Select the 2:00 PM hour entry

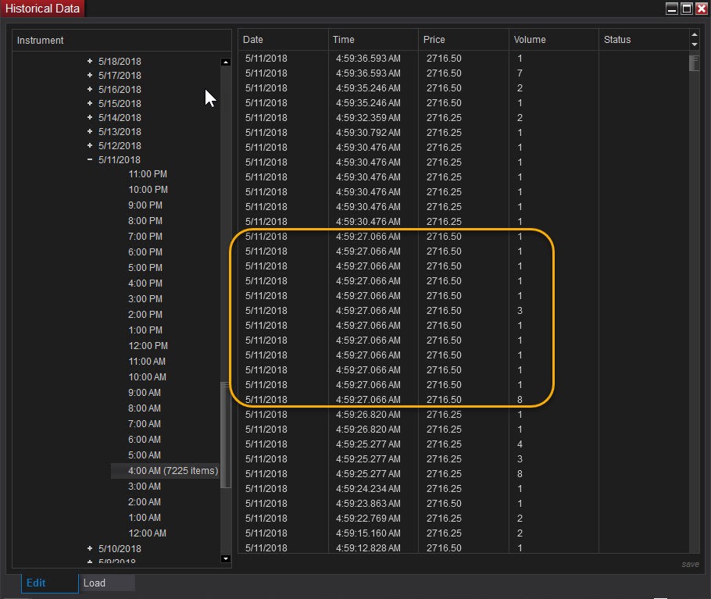[x=145, y=315]
